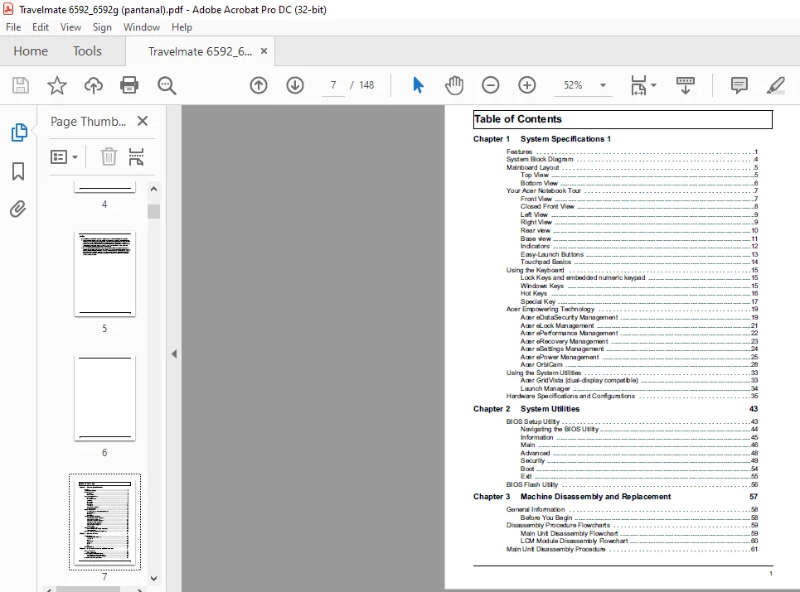
Task: Open the View menu
Action: [x=70, y=27]
